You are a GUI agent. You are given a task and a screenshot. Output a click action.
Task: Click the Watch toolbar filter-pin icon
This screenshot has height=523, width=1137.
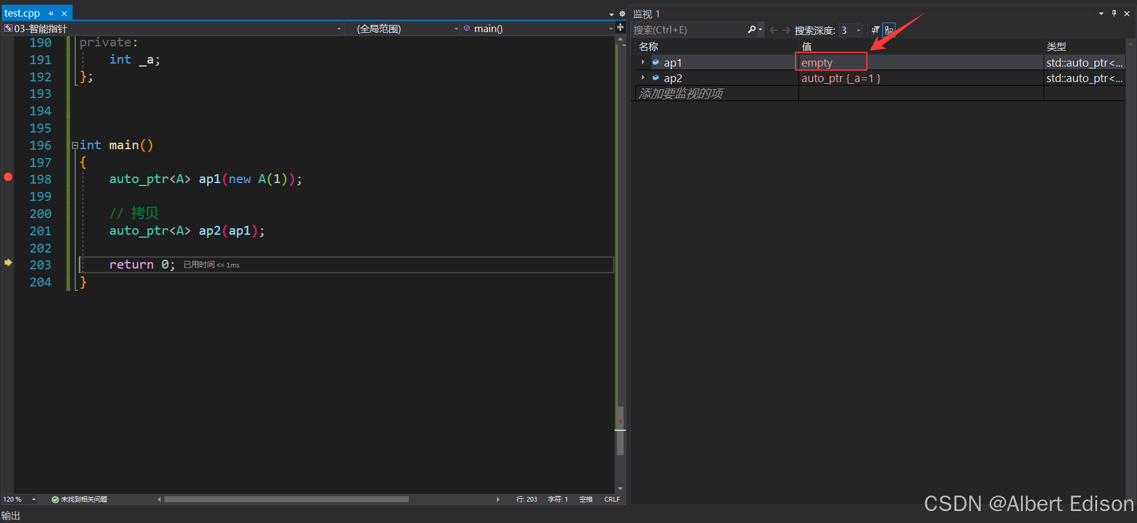pos(875,30)
